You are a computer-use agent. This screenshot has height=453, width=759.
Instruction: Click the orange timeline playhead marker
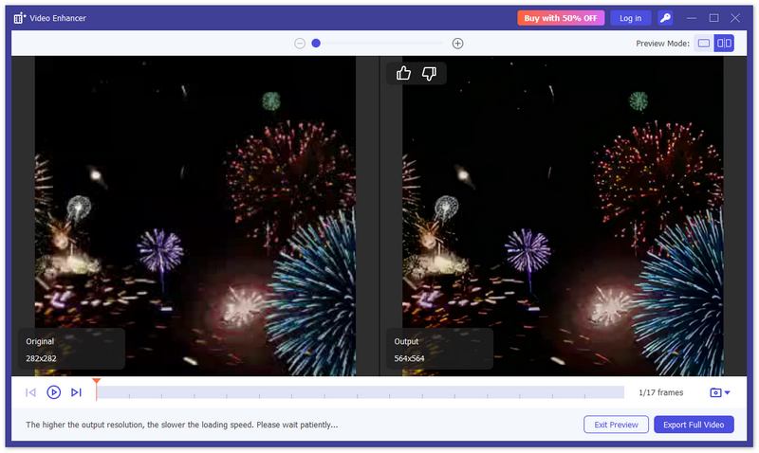(x=96, y=383)
